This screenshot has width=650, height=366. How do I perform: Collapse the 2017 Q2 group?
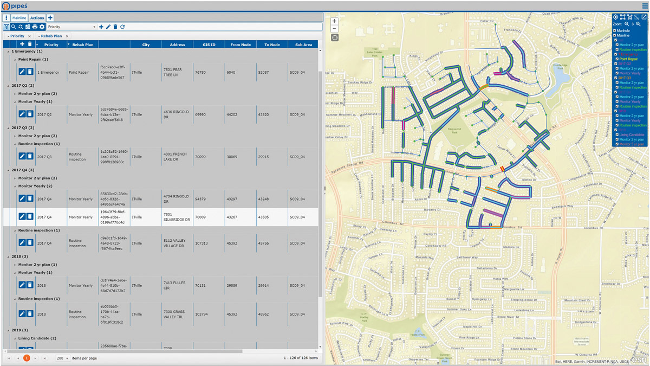[x=8, y=86]
